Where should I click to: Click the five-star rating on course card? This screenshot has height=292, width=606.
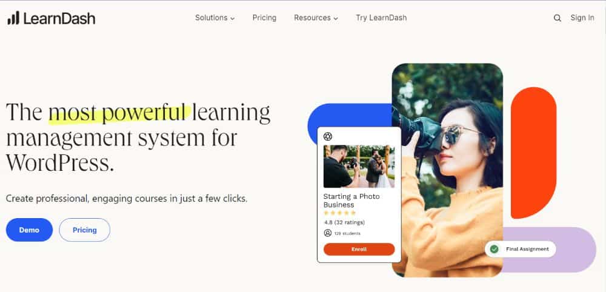point(339,213)
